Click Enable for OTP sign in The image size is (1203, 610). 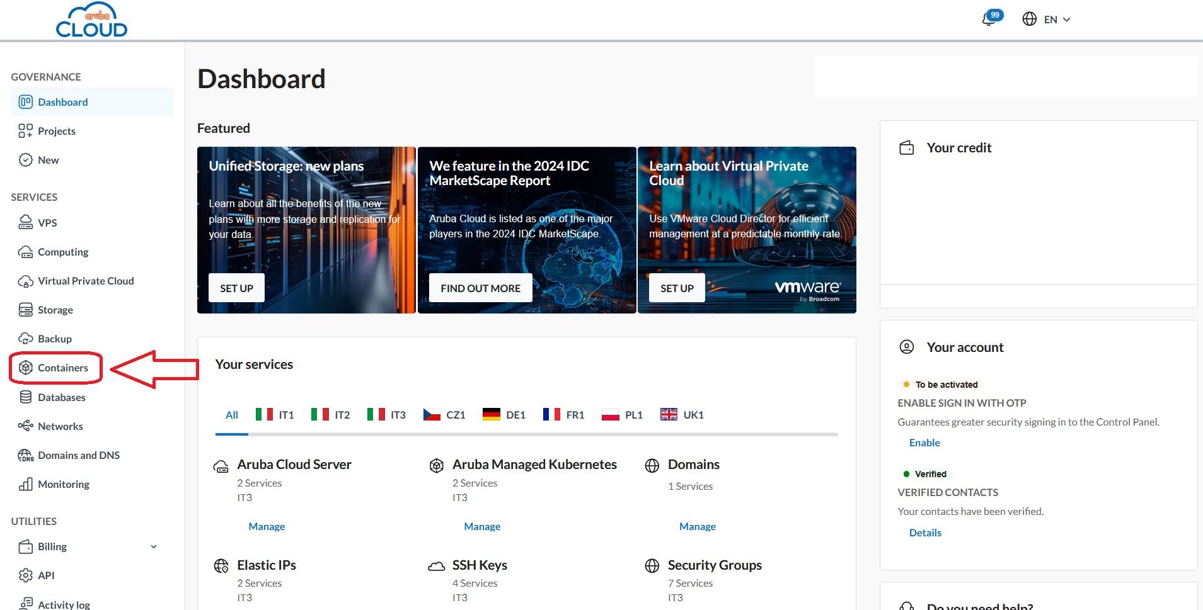[924, 443]
